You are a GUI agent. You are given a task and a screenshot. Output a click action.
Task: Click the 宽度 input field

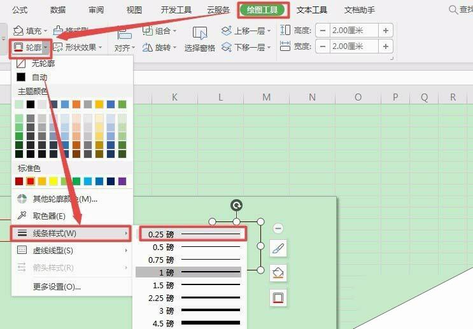[x=354, y=46]
